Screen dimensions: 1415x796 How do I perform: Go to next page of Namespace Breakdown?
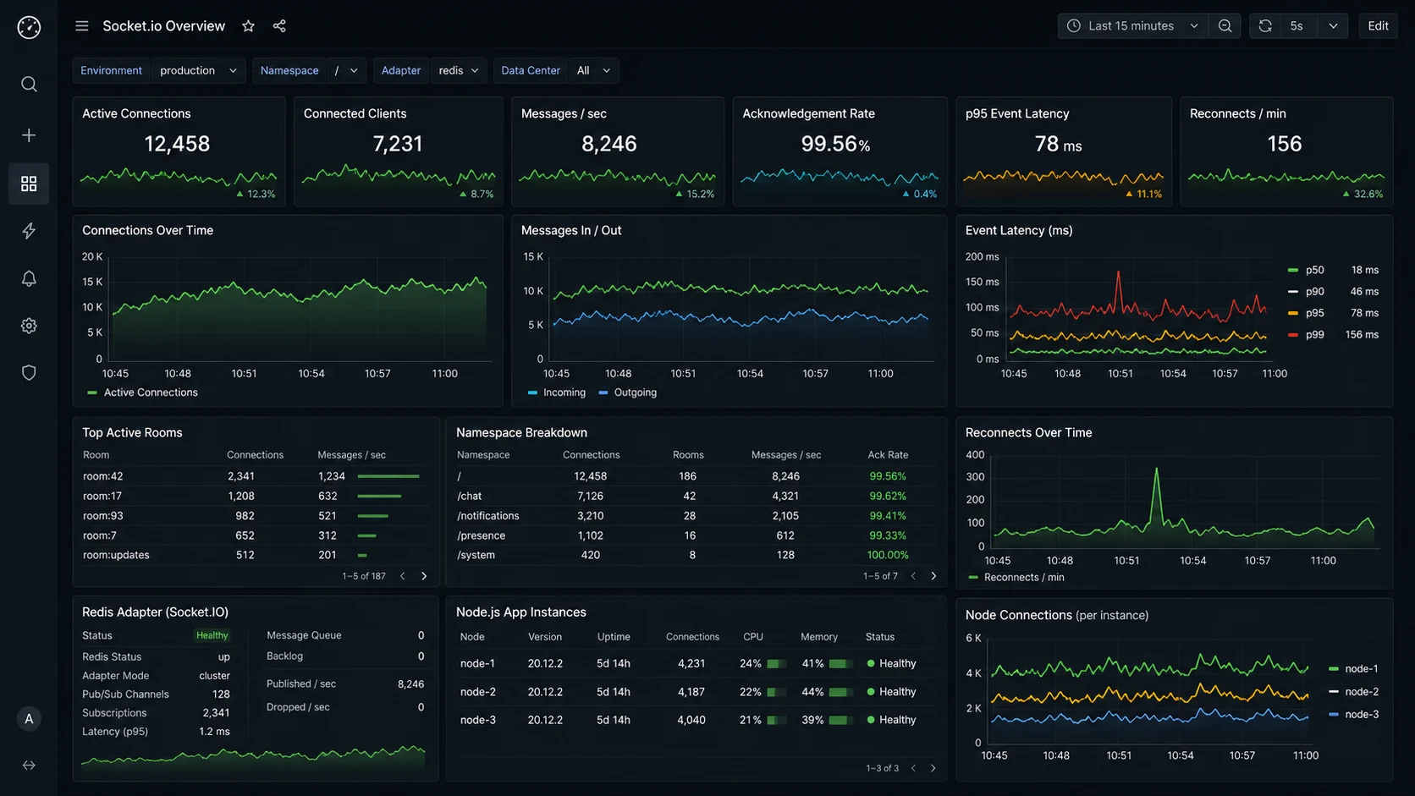click(x=933, y=576)
